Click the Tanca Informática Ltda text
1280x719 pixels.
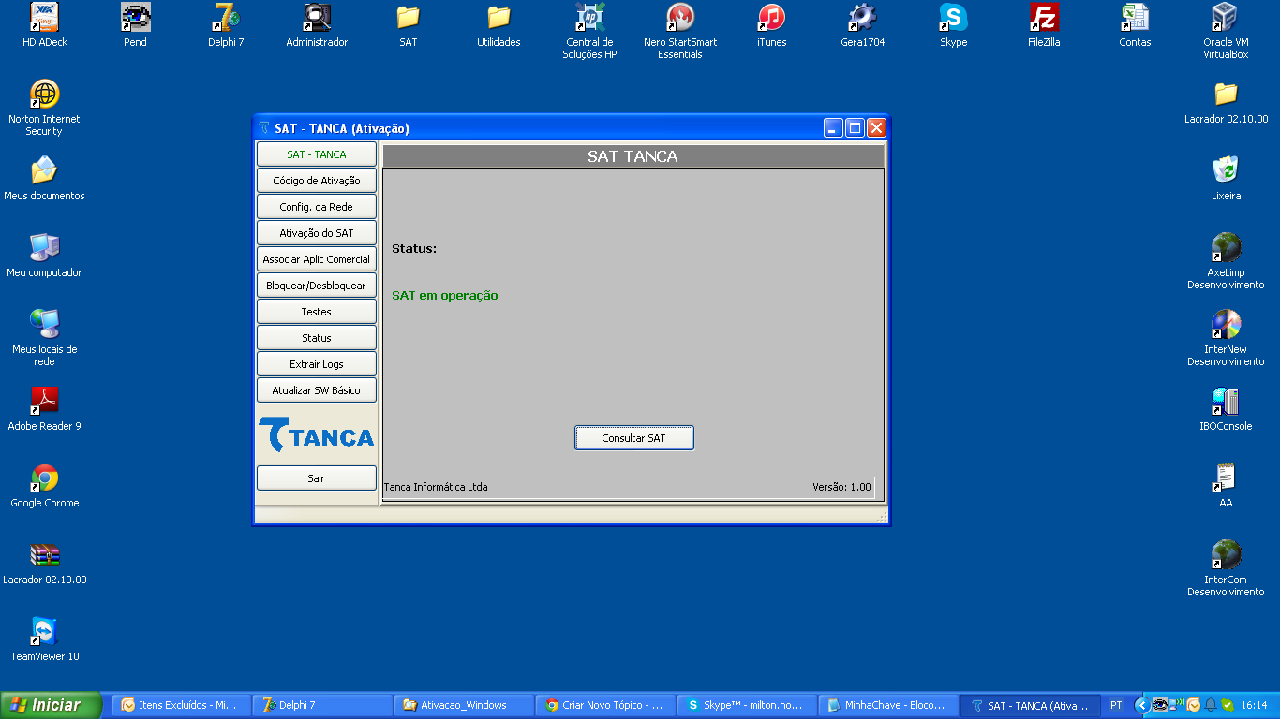436,487
